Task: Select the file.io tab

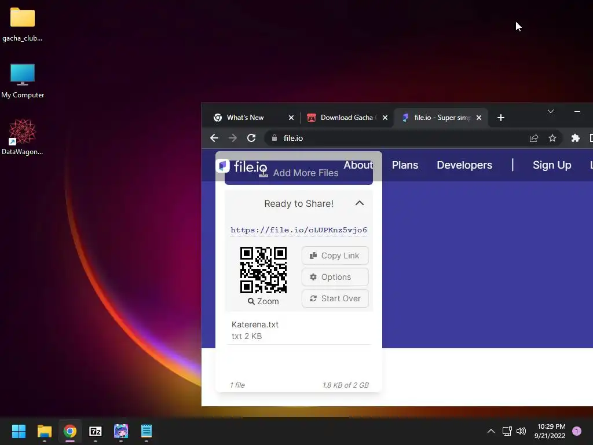Action: (441, 118)
